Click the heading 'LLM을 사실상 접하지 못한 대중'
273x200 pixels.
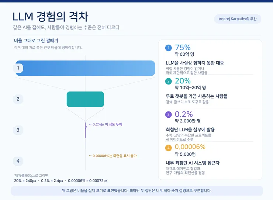point(195,63)
